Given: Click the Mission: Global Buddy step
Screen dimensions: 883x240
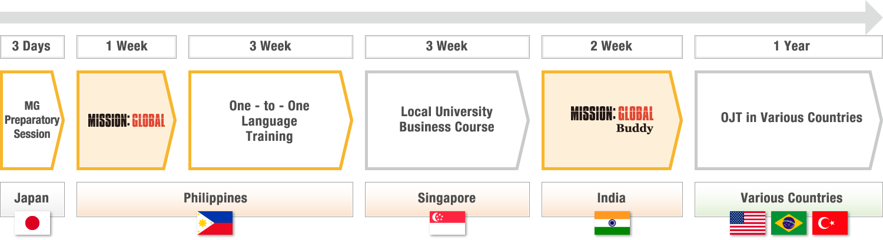Looking at the screenshot, I should 612,120.
